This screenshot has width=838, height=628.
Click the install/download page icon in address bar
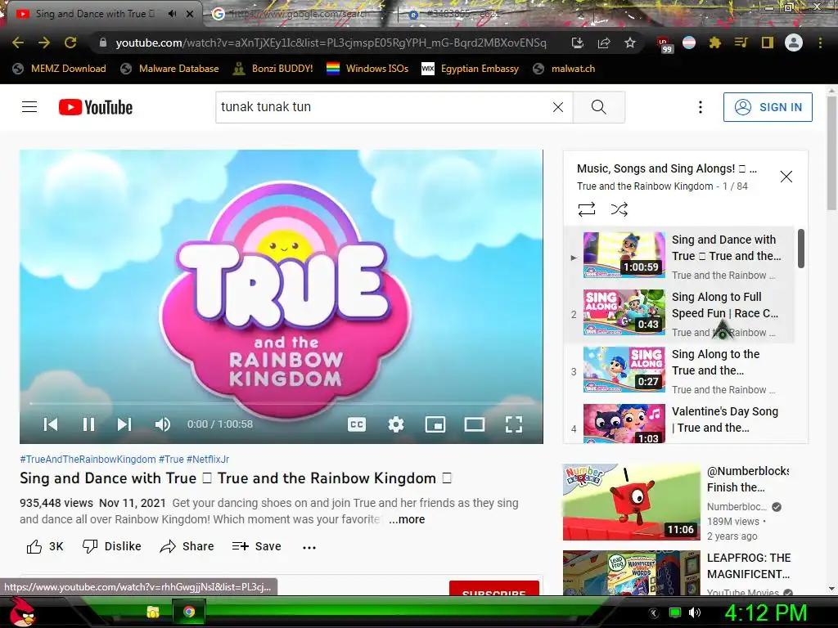tap(577, 43)
